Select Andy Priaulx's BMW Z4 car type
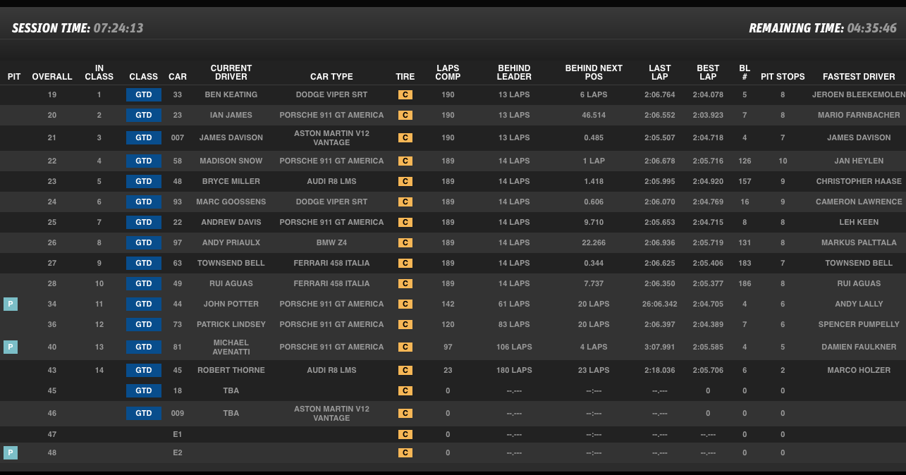Image resolution: width=906 pixels, height=475 pixels. [x=331, y=242]
